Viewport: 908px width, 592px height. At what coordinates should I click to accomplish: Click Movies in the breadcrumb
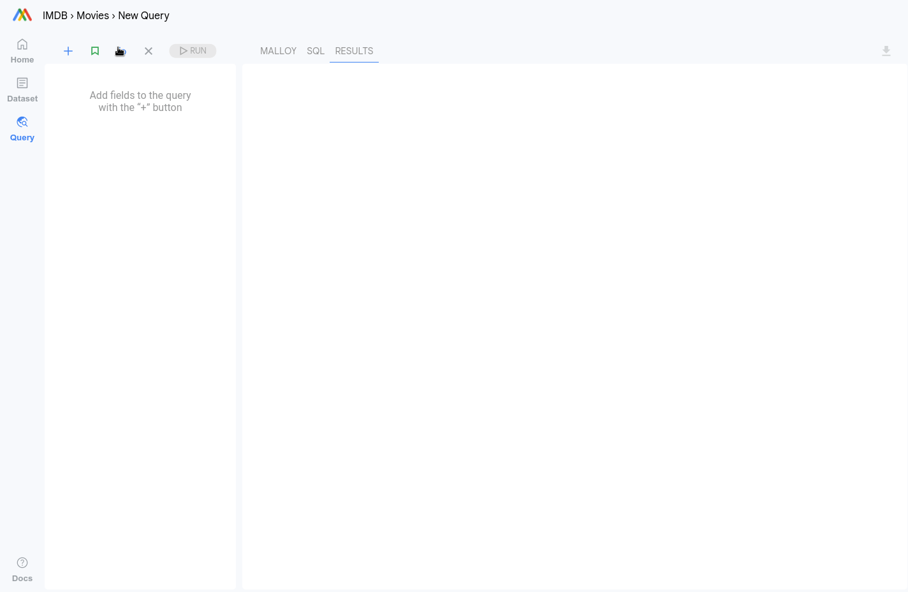click(92, 15)
